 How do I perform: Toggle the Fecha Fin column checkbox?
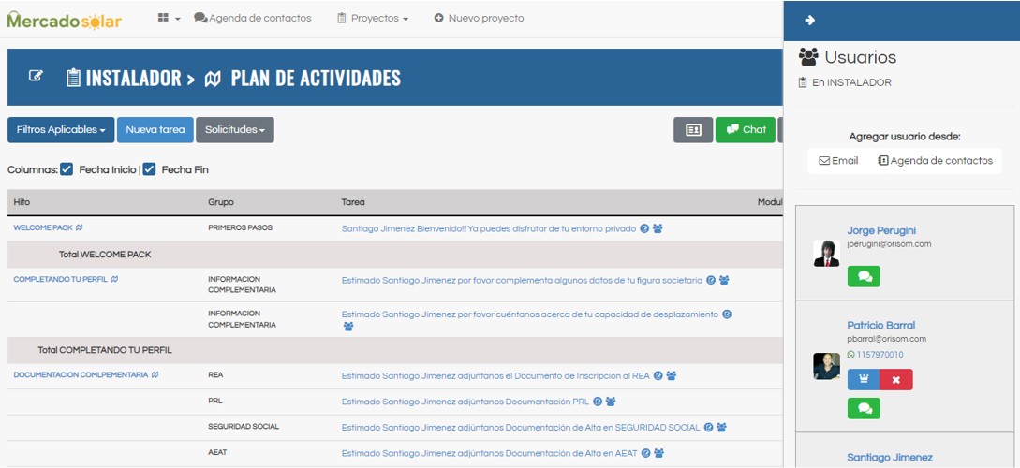[x=149, y=169]
